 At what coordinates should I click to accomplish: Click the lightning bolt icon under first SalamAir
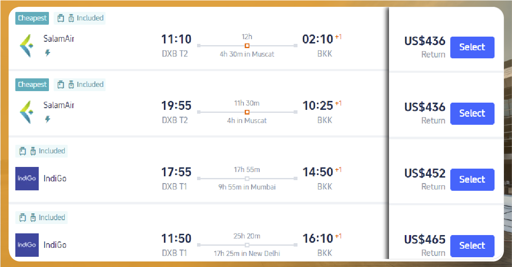[48, 53]
